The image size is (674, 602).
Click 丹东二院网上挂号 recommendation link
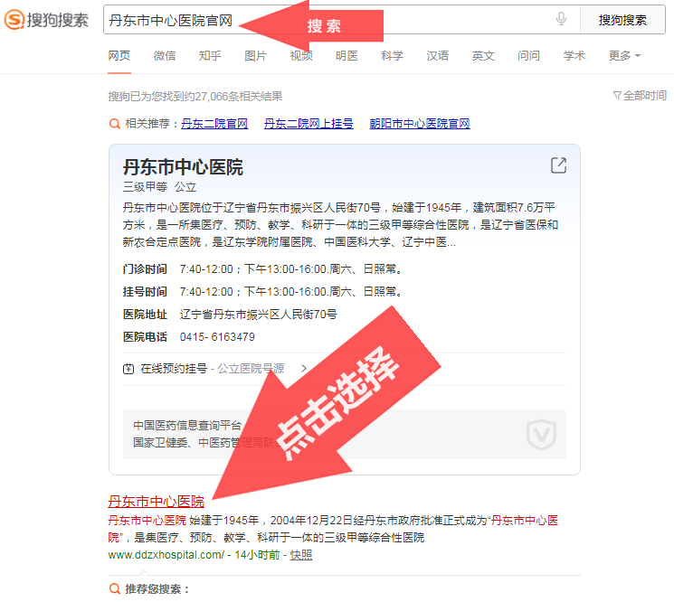(x=309, y=124)
